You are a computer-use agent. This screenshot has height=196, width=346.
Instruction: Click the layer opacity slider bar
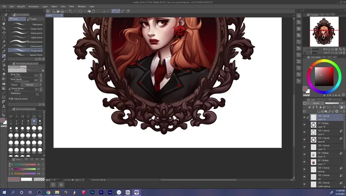[332, 103]
